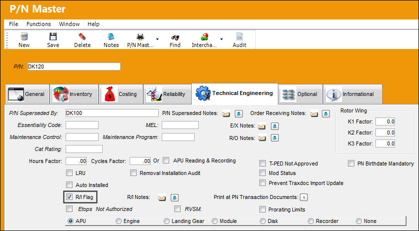Viewport: 419px width, 231px height.
Task: Open the File menu
Action: coord(14,24)
